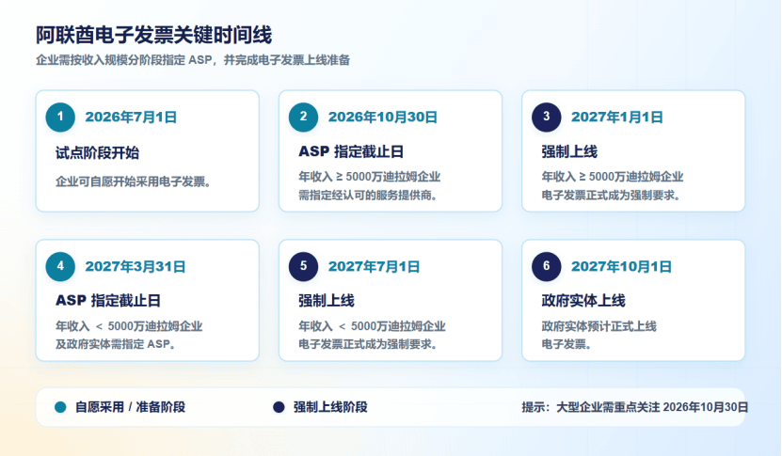Click the date 2027年1月1日
The height and width of the screenshot is (456, 782).
[617, 118]
